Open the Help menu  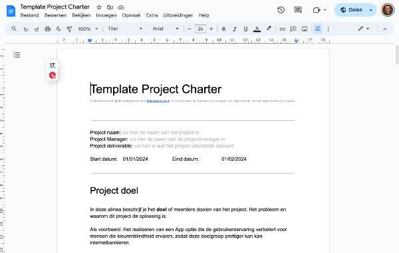pyautogui.click(x=204, y=15)
